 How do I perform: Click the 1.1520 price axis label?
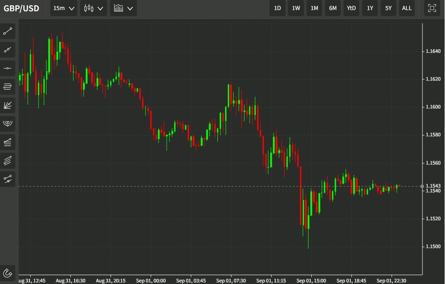[x=433, y=218]
